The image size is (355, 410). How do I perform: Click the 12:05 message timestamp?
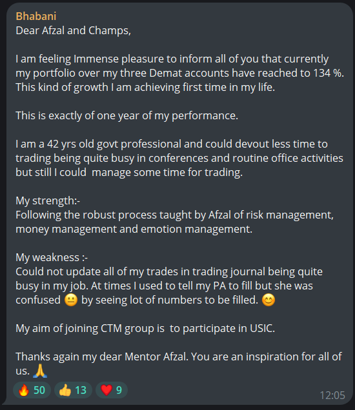pyautogui.click(x=332, y=395)
